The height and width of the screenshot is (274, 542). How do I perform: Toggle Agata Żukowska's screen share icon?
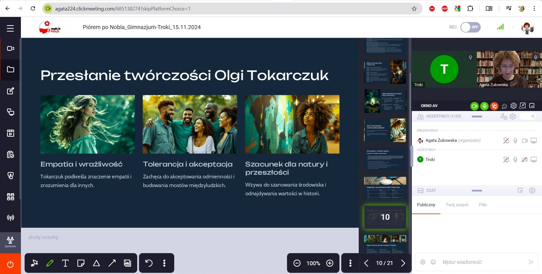[534, 140]
